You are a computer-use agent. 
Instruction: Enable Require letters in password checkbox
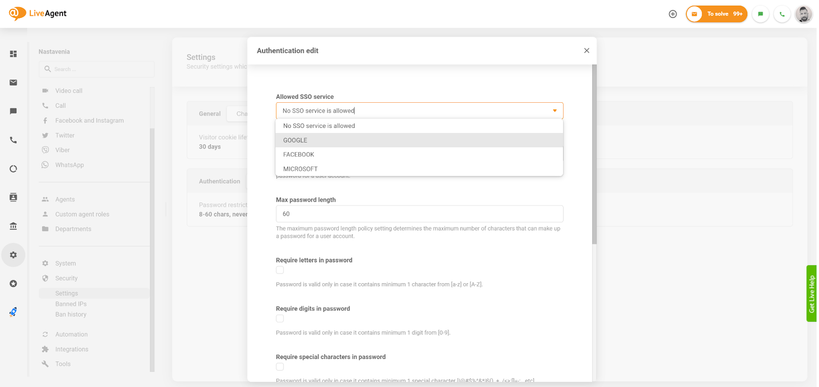coord(280,270)
